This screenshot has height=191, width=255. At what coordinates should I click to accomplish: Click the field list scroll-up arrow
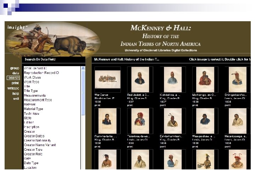(83, 68)
